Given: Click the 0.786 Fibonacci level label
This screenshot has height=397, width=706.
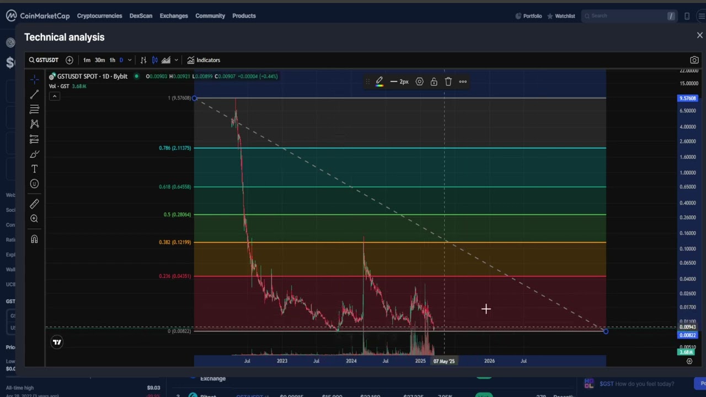Looking at the screenshot, I should [175, 148].
